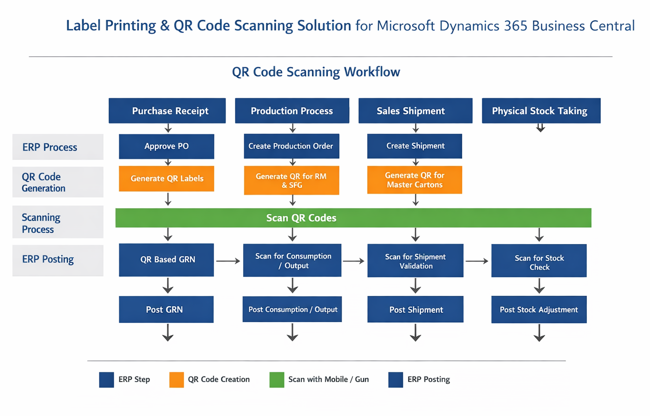
Task: Select the Create Production Order box
Action: 292,146
